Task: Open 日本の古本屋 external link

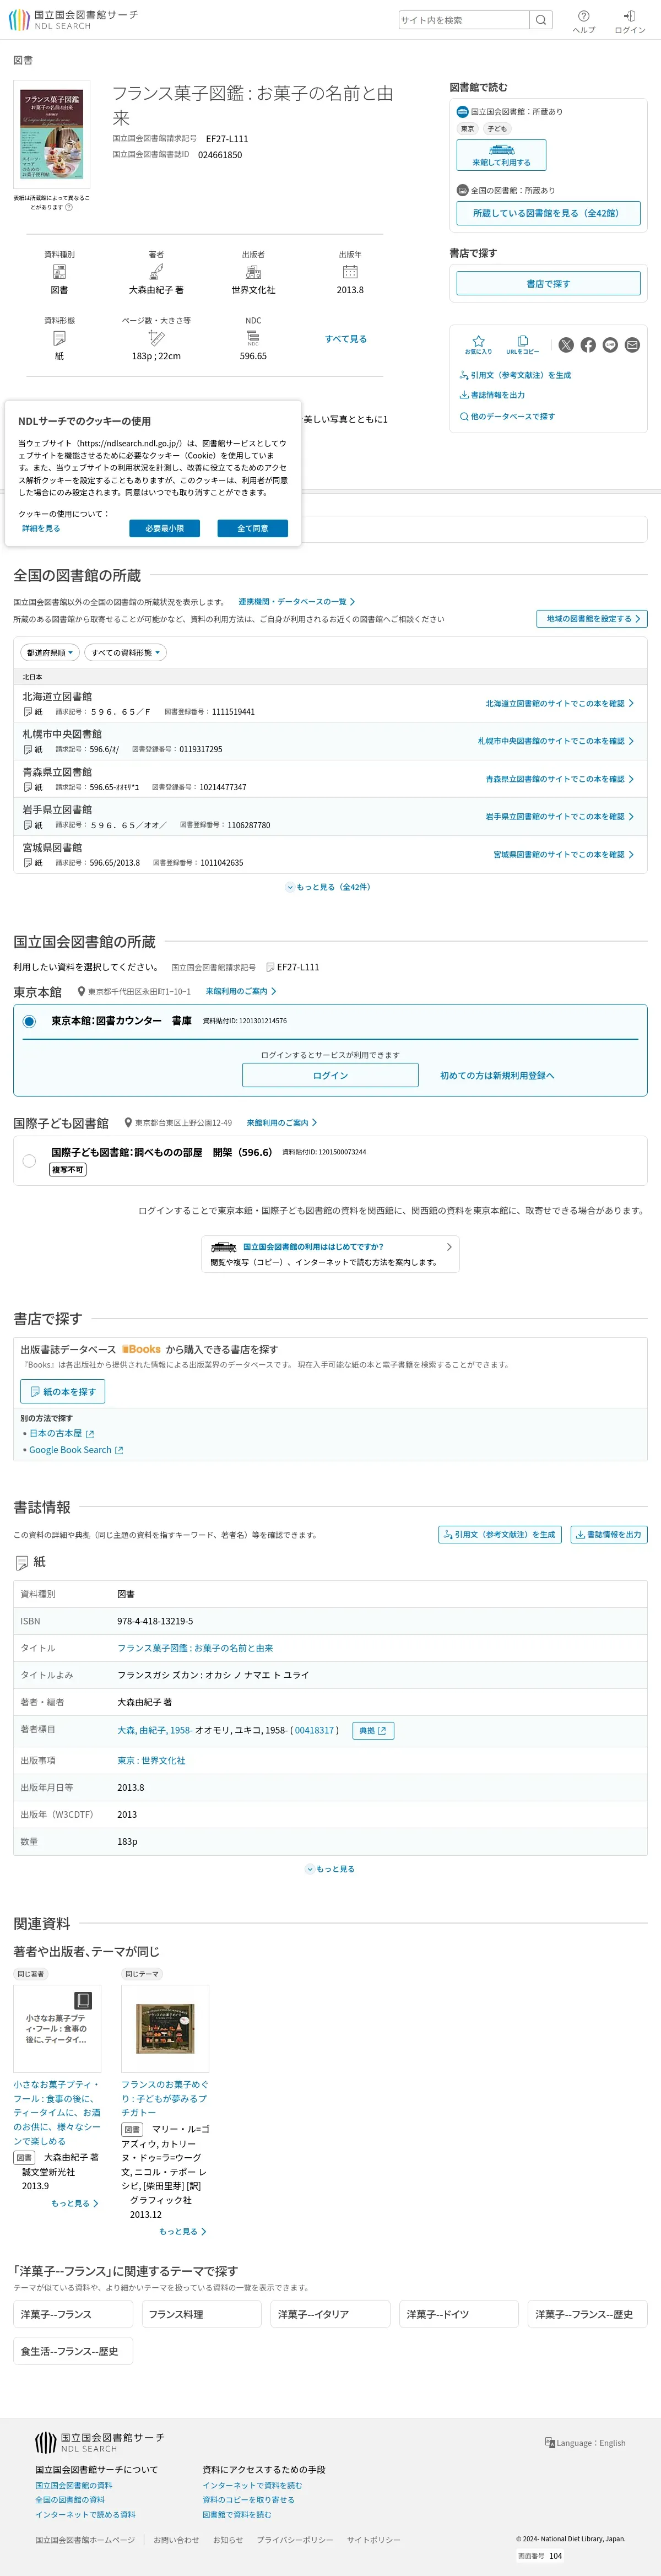Action: [61, 1433]
